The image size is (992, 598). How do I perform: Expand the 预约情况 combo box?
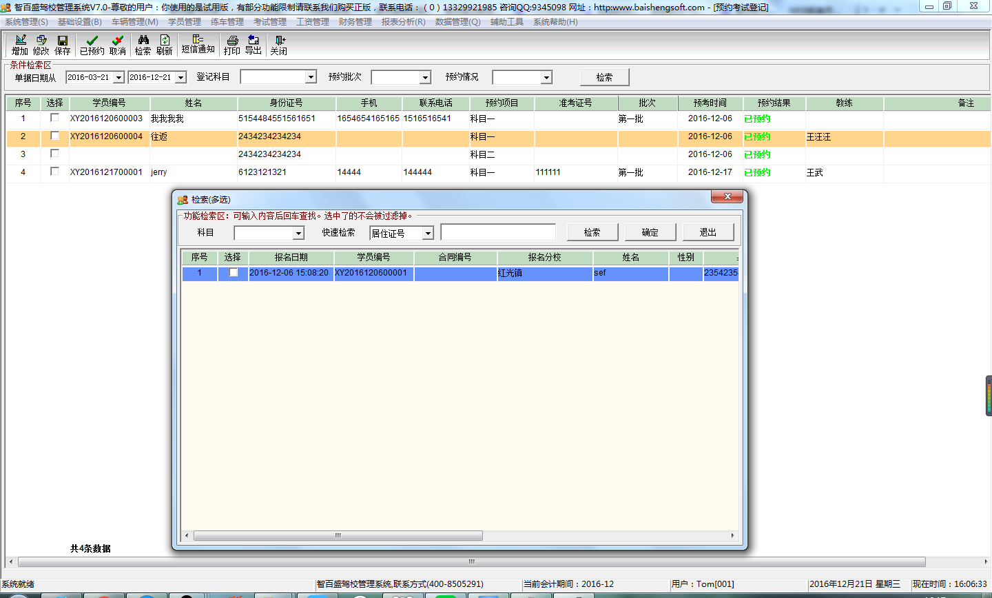click(x=546, y=78)
